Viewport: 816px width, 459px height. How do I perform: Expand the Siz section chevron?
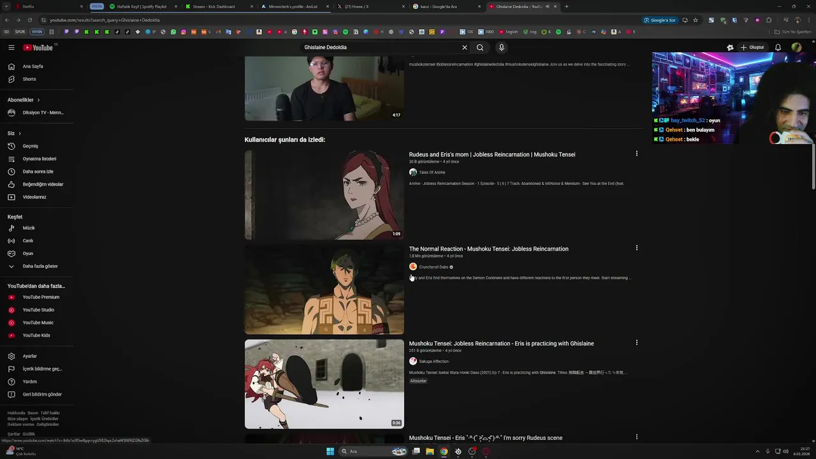[20, 133]
